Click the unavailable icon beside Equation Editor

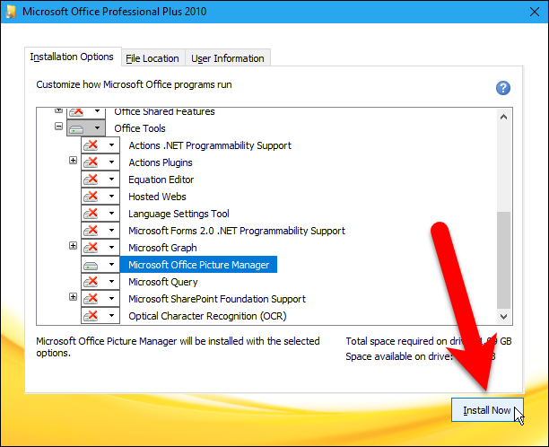pos(91,180)
